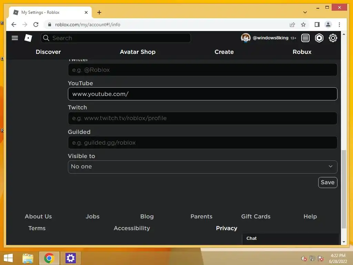This screenshot has height=265, width=353.
Task: Open the Jobs footer link
Action: [x=92, y=216]
